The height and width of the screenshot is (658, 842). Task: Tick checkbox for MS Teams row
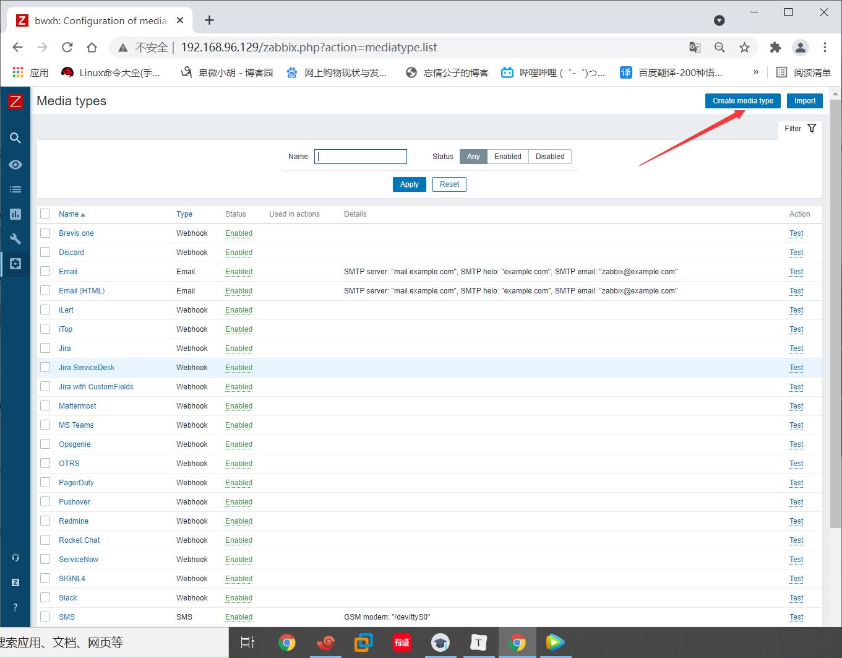(45, 425)
